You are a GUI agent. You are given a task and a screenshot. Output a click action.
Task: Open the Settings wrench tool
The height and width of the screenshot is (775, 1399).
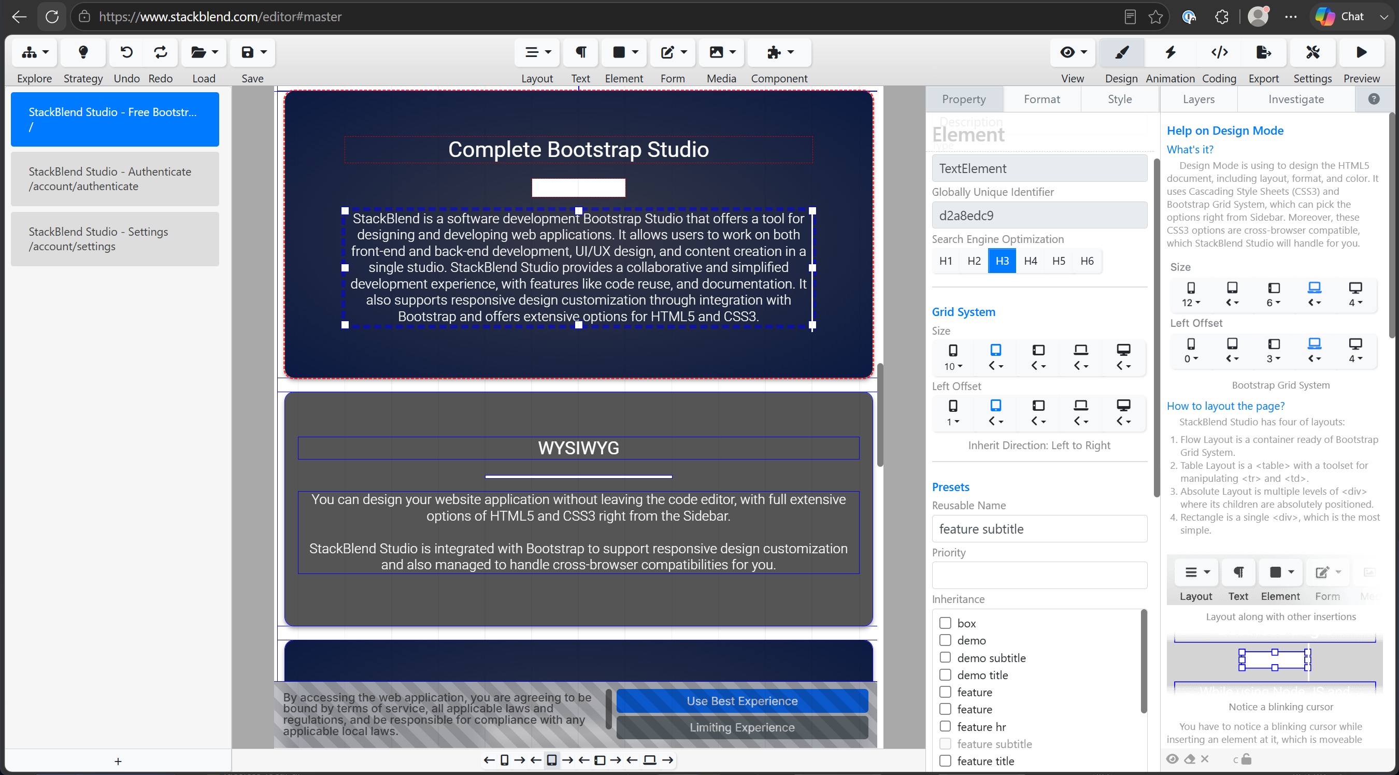pyautogui.click(x=1312, y=52)
